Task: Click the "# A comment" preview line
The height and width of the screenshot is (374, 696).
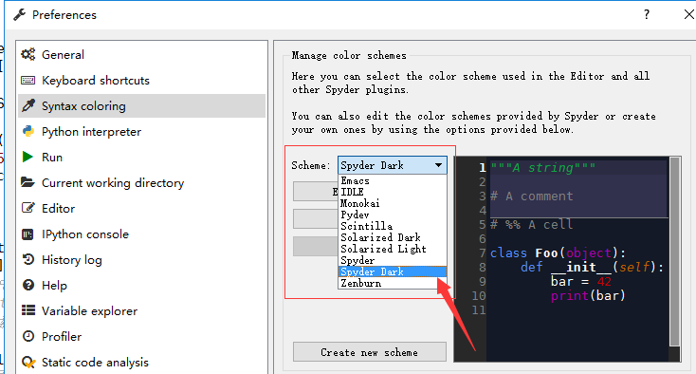Action: 531,196
